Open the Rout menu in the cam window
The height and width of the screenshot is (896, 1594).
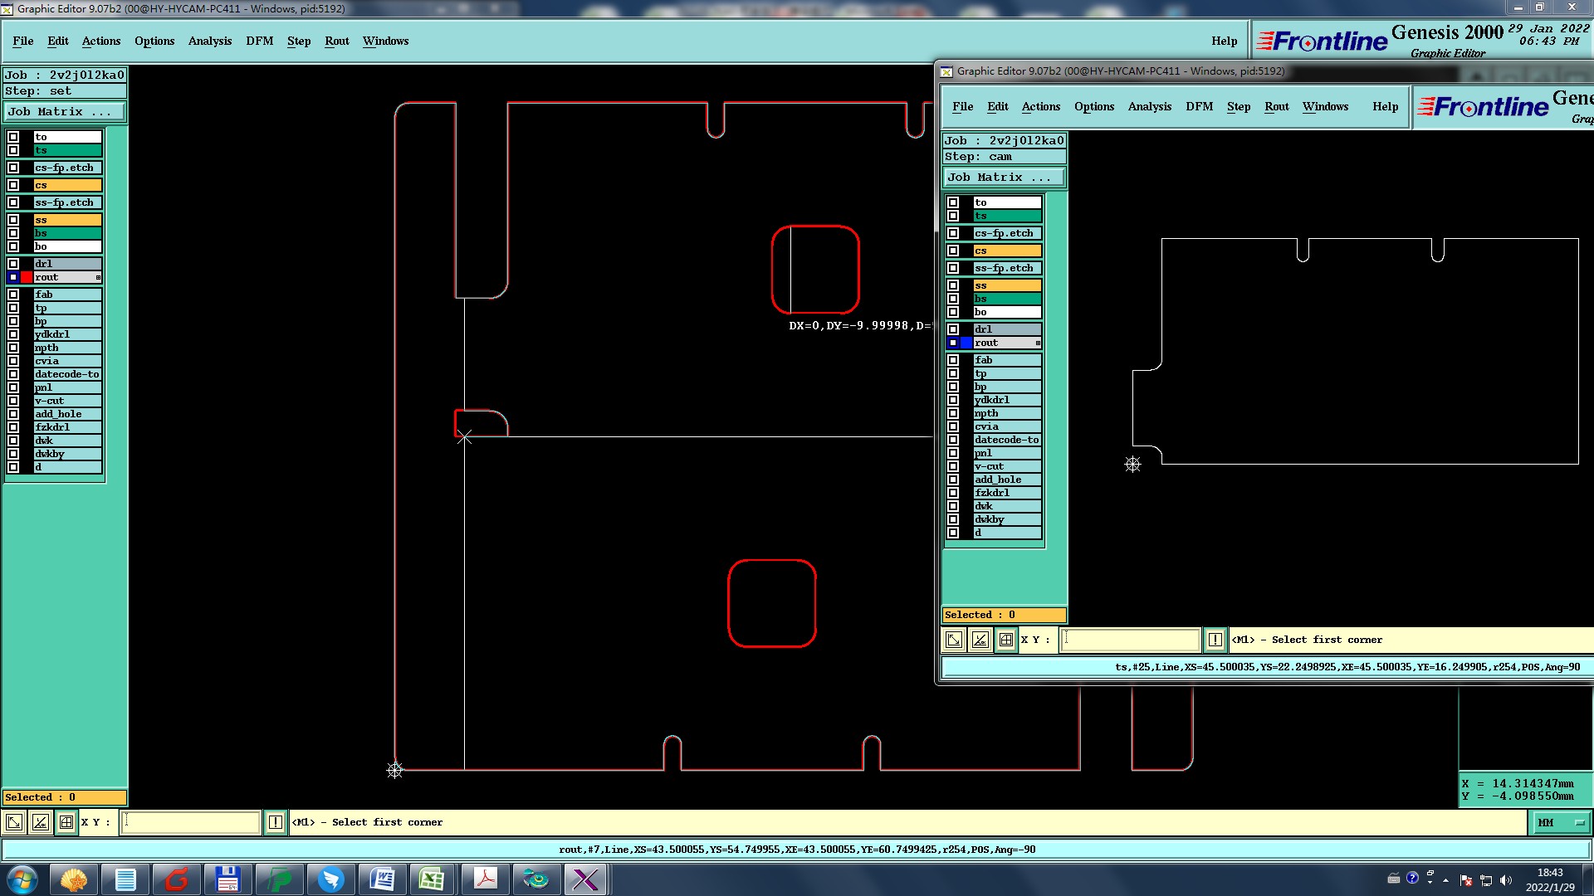(1276, 106)
